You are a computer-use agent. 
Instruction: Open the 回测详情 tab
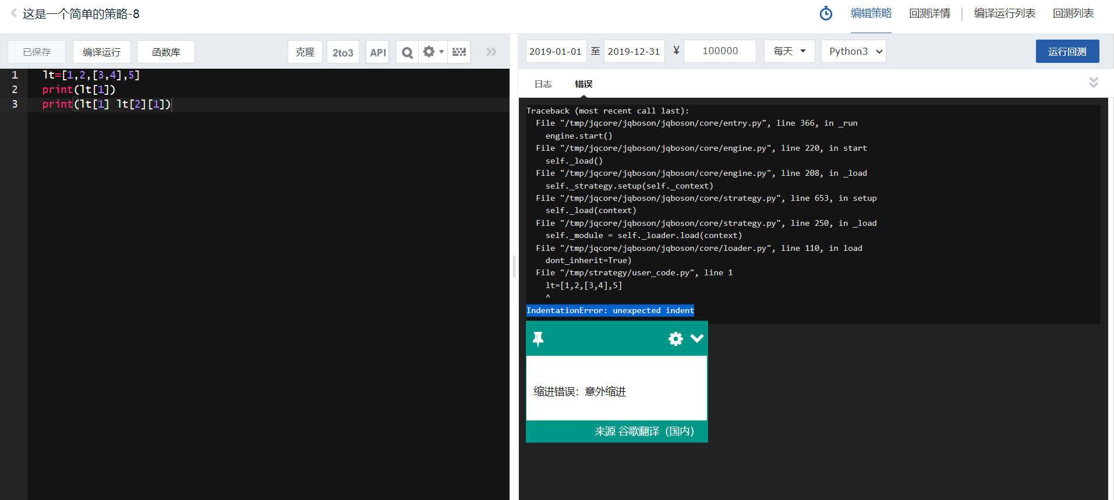[x=929, y=13]
